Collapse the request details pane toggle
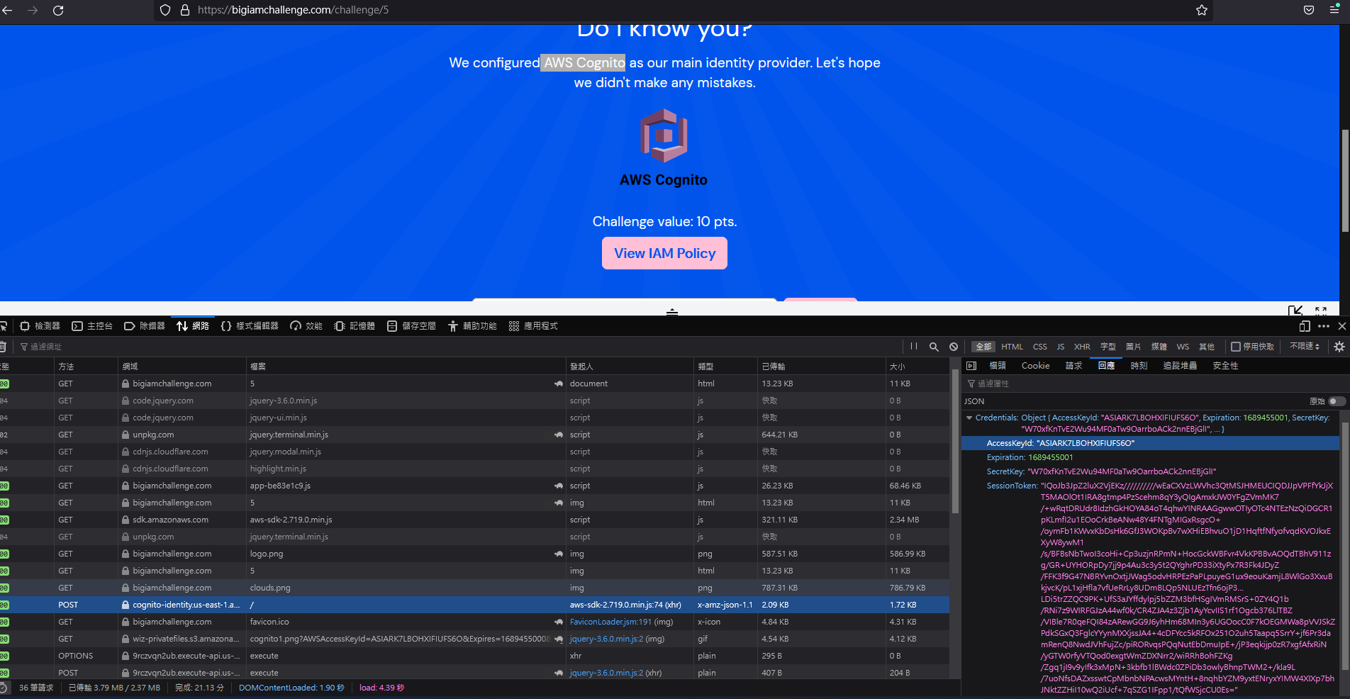The height and width of the screenshot is (699, 1350). 971,366
